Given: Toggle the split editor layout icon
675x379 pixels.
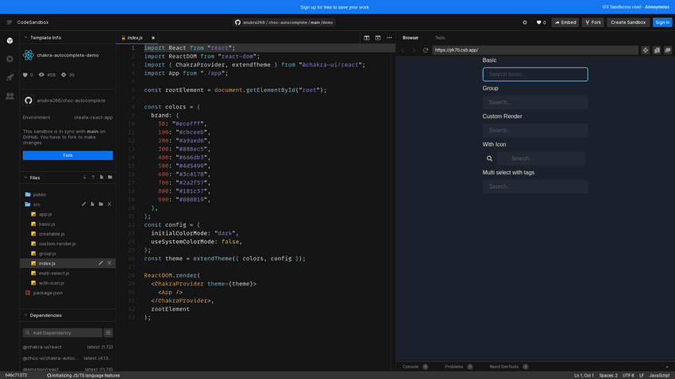Looking at the screenshot, I should pyautogui.click(x=366, y=38).
